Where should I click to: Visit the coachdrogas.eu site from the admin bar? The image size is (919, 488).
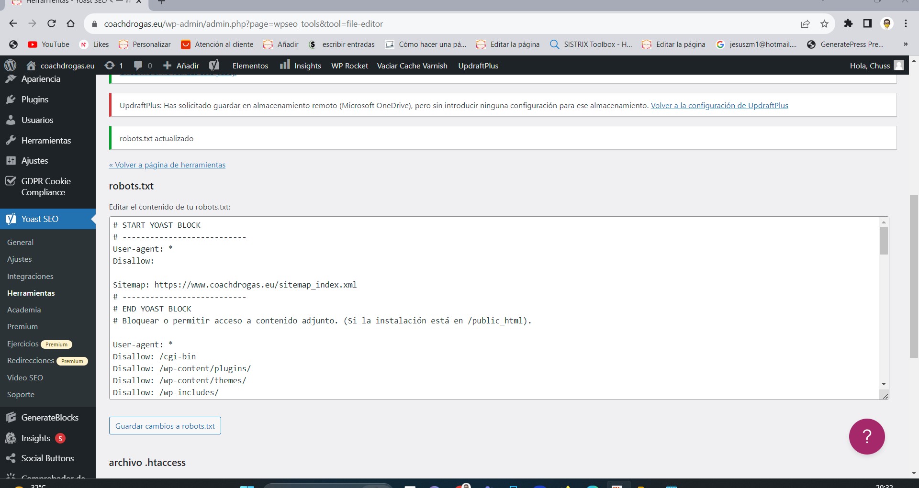[60, 66]
